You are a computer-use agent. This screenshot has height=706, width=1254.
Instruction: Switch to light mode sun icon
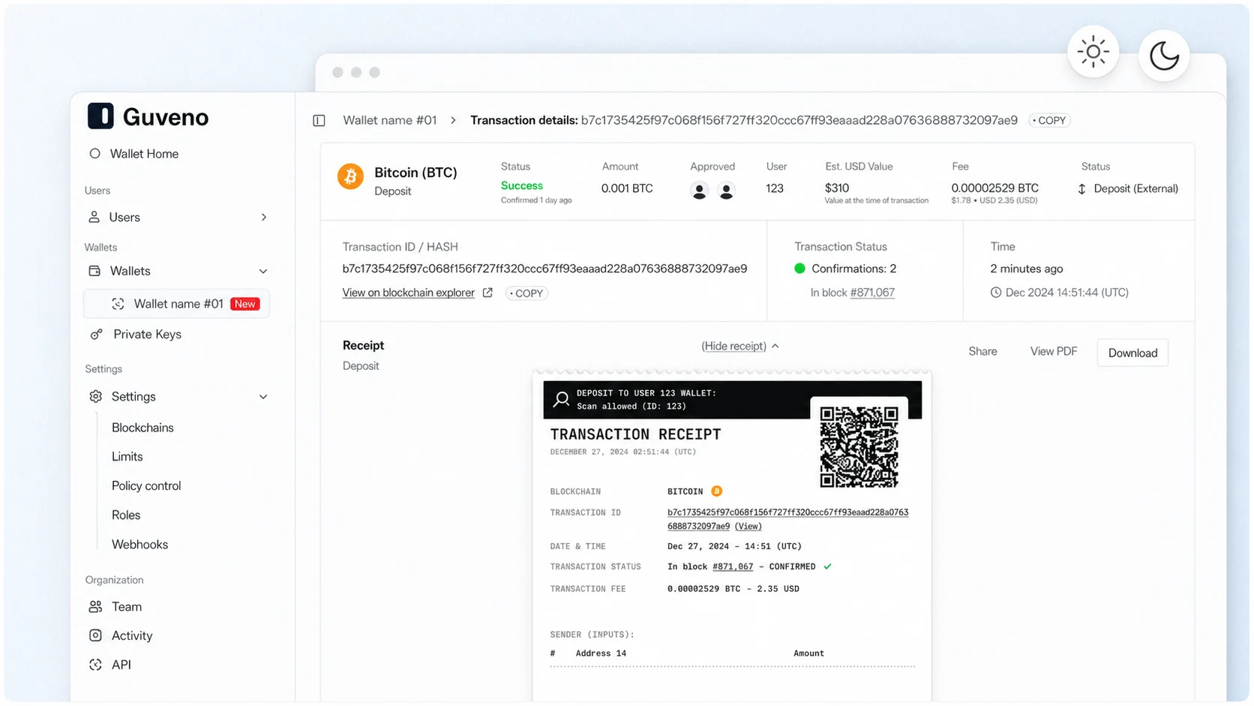1093,52
